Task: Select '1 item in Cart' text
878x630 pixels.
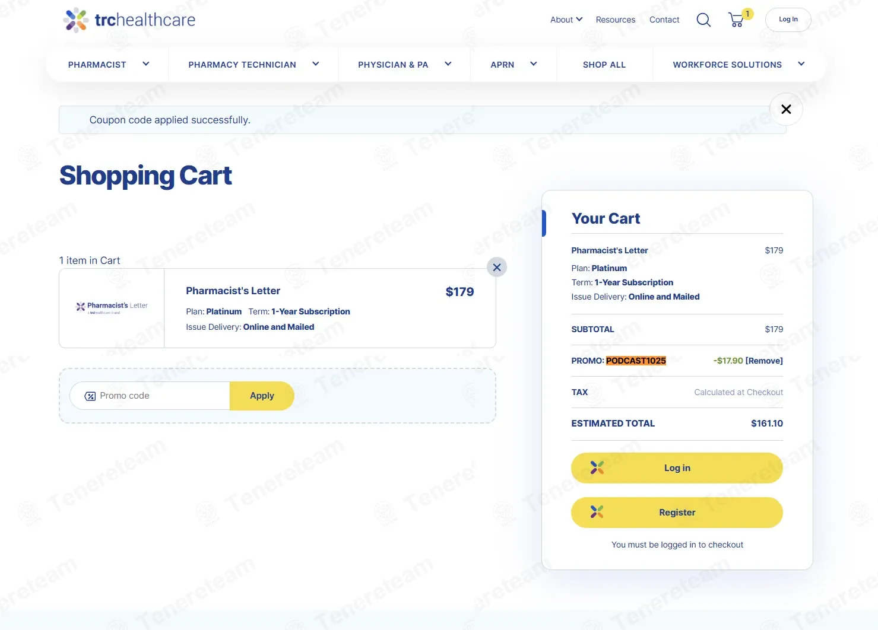Action: coord(90,260)
